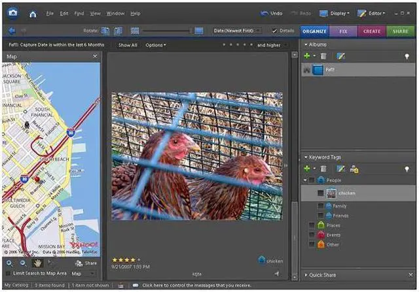Collapse the People category tree
Image resolution: width=419 pixels, height=292 pixels.
(x=306, y=180)
